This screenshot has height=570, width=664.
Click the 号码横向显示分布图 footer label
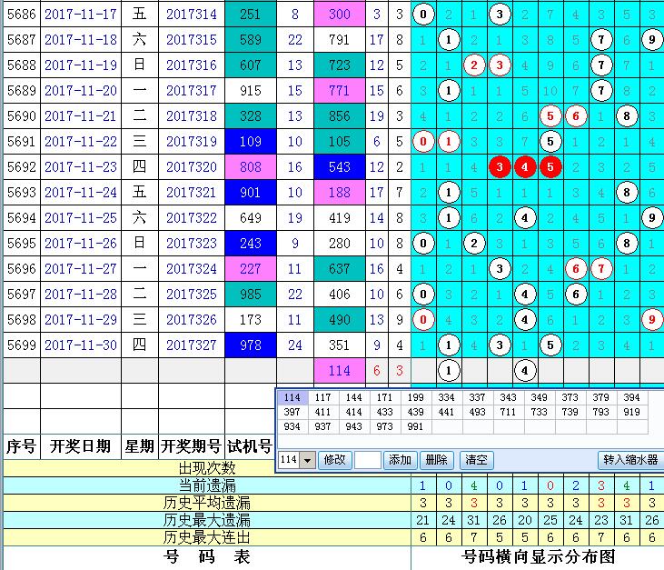(539, 557)
